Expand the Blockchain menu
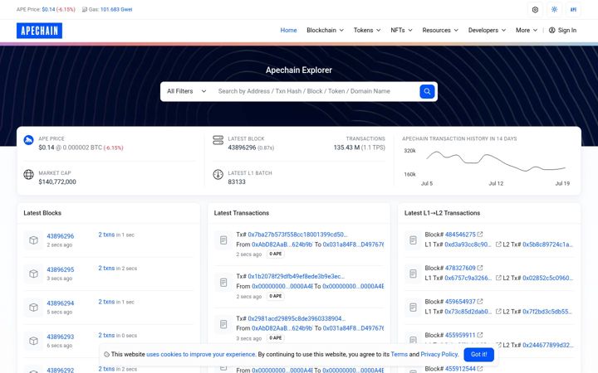 tap(325, 30)
